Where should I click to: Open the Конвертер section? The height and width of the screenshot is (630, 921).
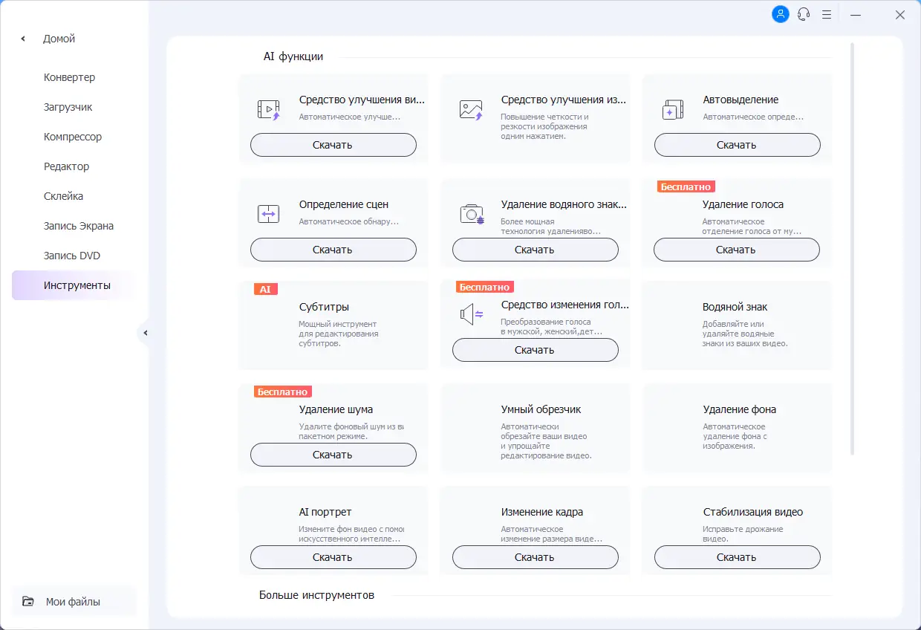pos(69,77)
